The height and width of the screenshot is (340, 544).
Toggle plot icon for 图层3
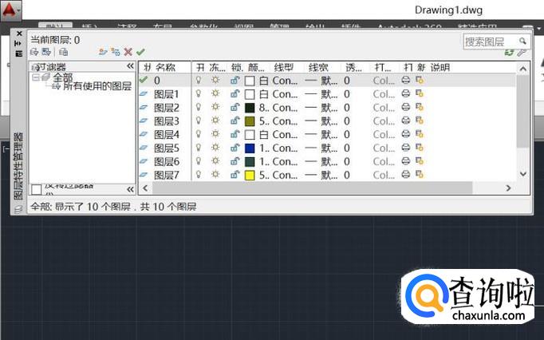[x=406, y=121]
